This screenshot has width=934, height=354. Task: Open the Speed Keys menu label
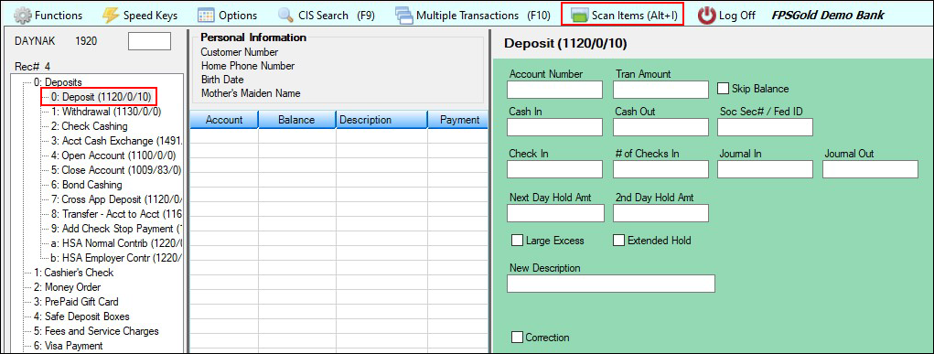coord(150,16)
